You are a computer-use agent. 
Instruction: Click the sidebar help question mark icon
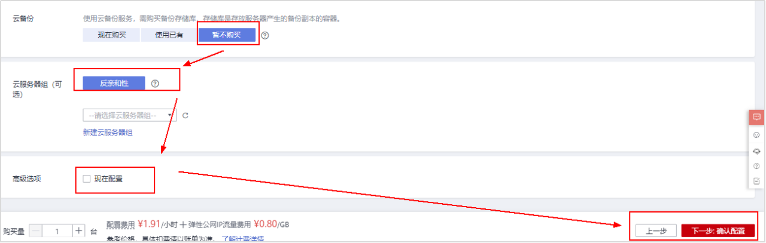[756, 166]
